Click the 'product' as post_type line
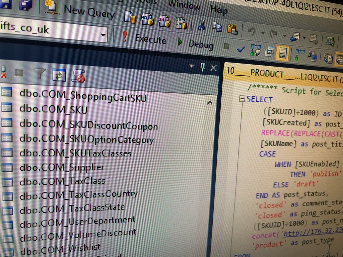The height and width of the screenshot is (257, 343). (x=293, y=243)
